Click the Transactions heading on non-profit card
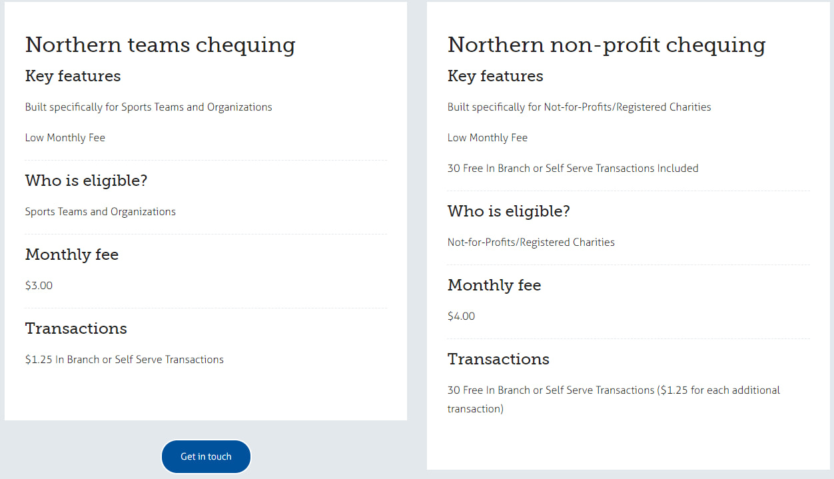This screenshot has width=834, height=479. coord(498,358)
